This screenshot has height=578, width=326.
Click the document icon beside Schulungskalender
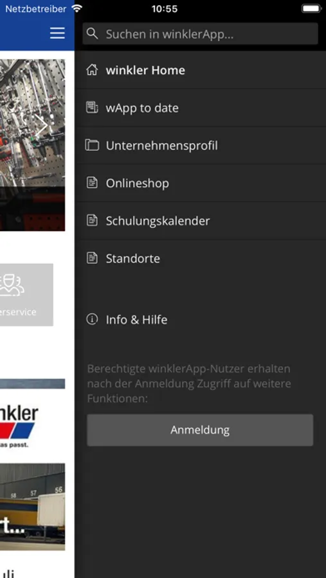[92, 220]
